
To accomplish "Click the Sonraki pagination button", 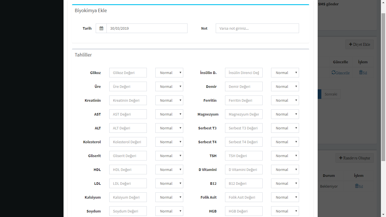I will tap(331, 94).
